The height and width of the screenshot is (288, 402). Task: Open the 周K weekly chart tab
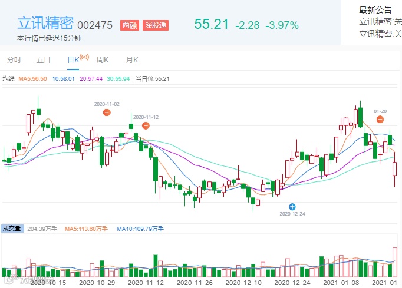103,60
